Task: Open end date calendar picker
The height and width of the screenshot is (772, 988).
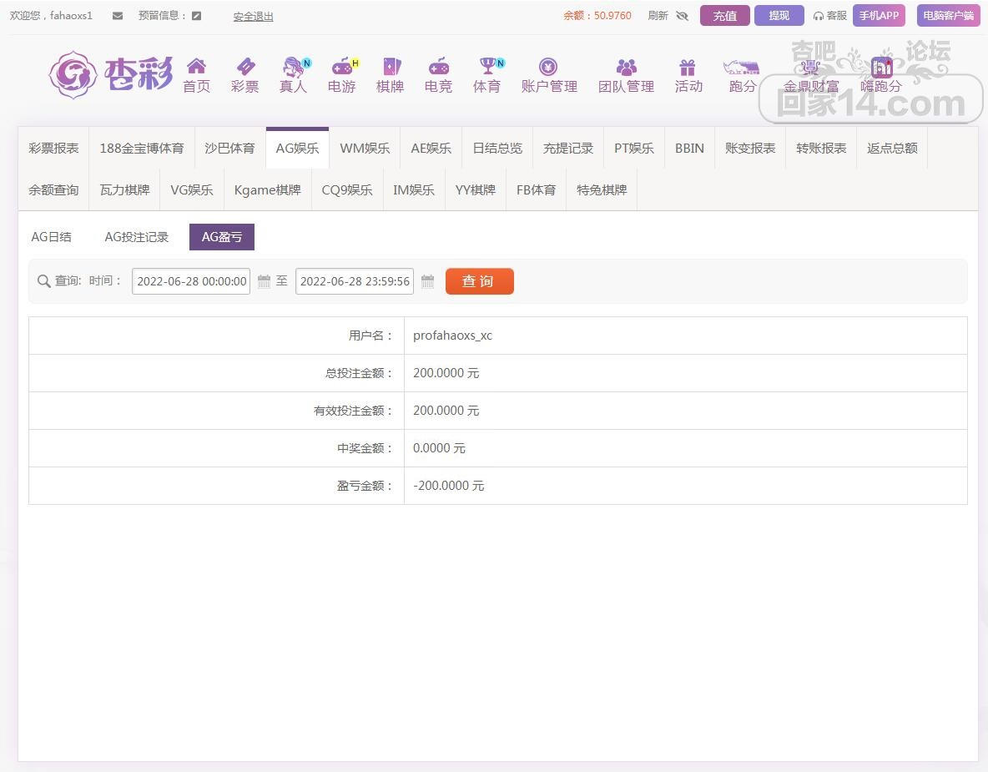Action: pyautogui.click(x=427, y=281)
